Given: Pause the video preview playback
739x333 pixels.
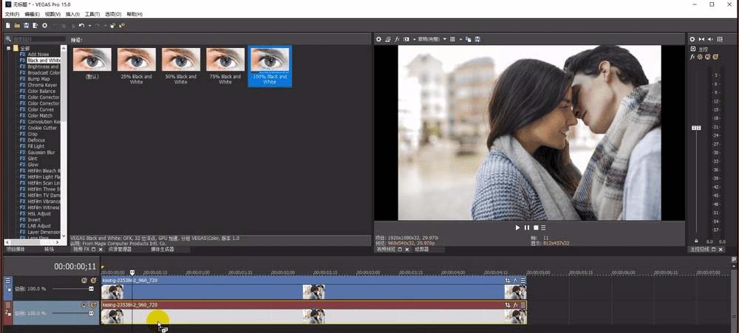Looking at the screenshot, I should [x=526, y=227].
